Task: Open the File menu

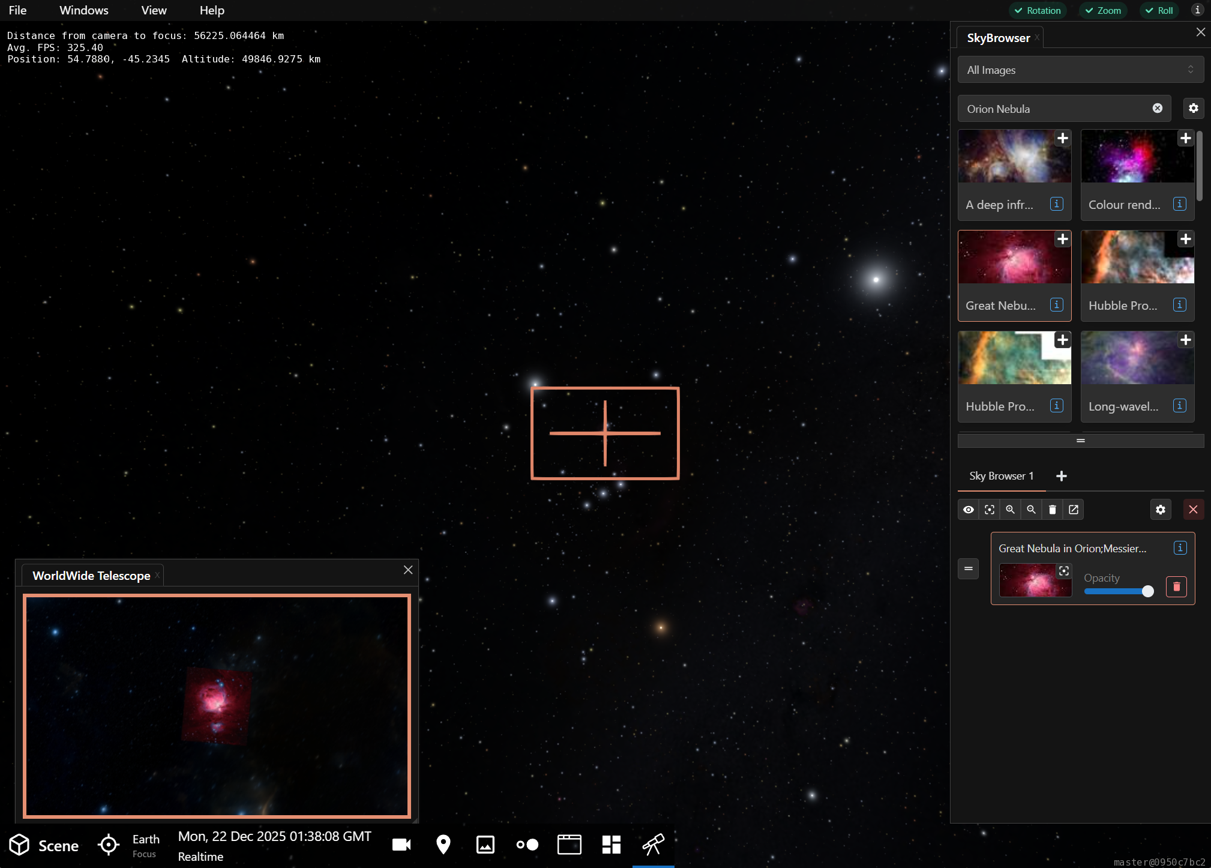Action: (17, 10)
